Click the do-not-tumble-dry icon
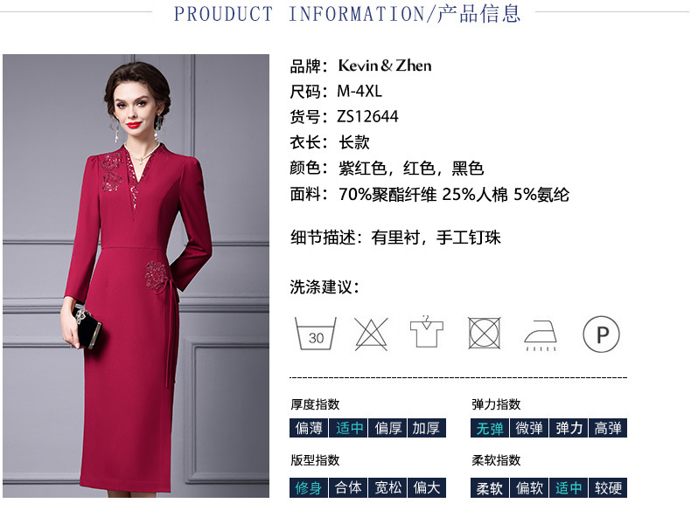Viewport: 691px width, 524px height. tap(485, 333)
